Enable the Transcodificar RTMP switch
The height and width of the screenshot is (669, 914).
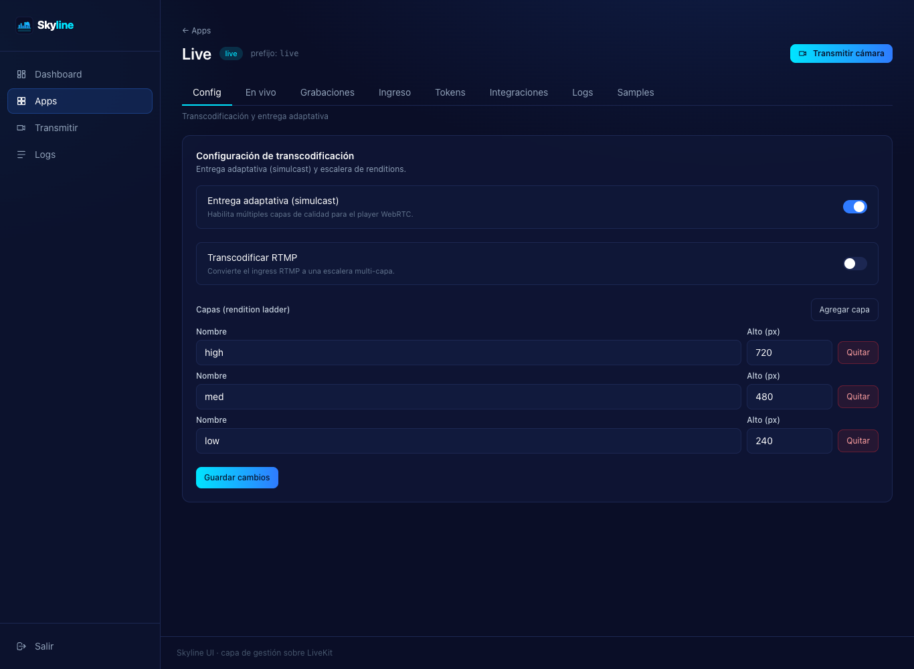pyautogui.click(x=855, y=264)
